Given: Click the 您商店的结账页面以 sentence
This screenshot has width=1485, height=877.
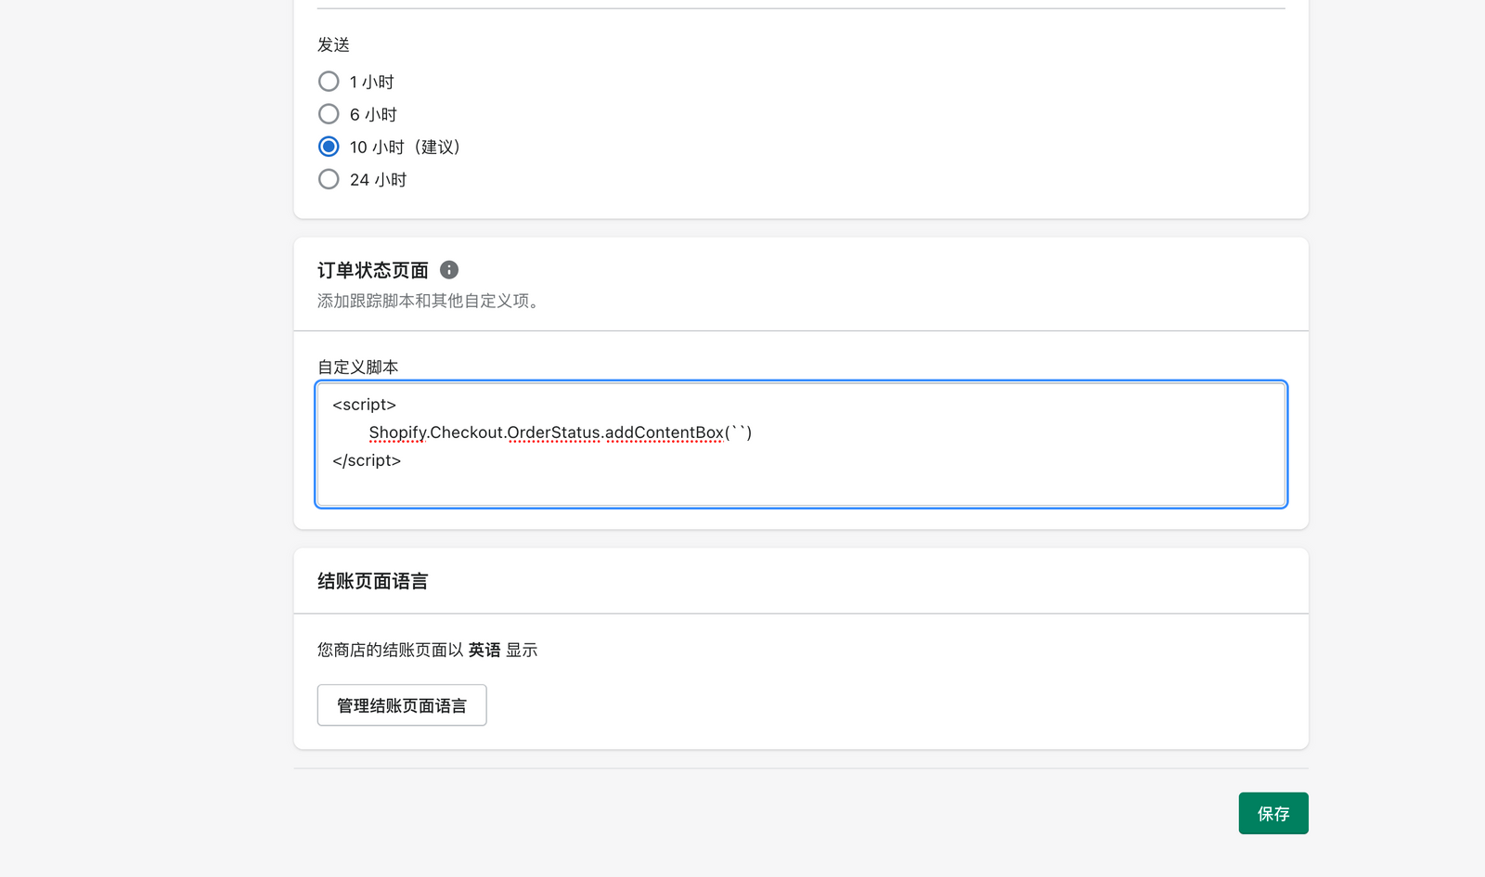Looking at the screenshot, I should [x=388, y=650].
